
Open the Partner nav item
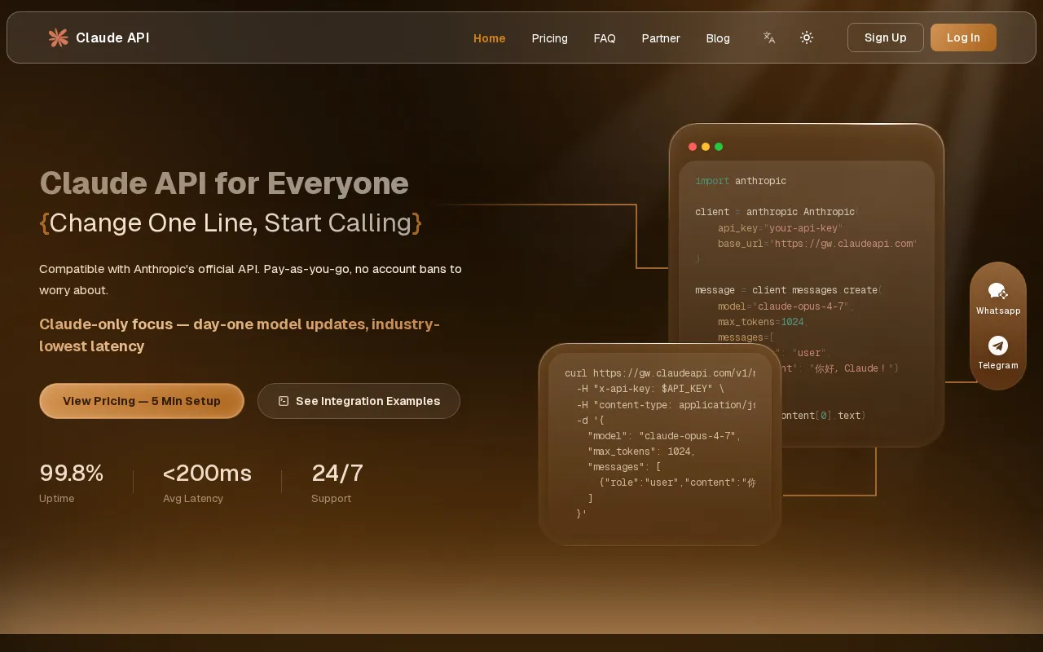[661, 38]
